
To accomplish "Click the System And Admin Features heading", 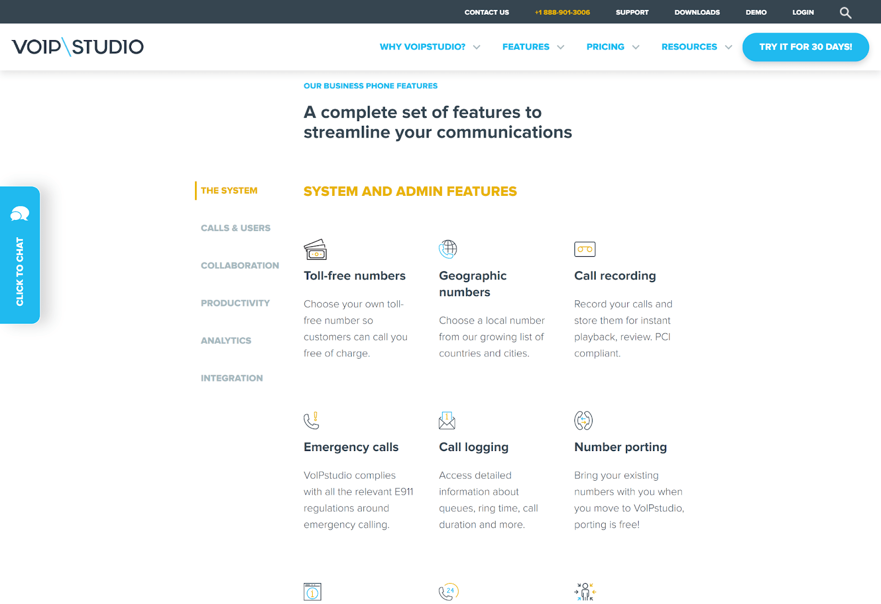I will (410, 191).
